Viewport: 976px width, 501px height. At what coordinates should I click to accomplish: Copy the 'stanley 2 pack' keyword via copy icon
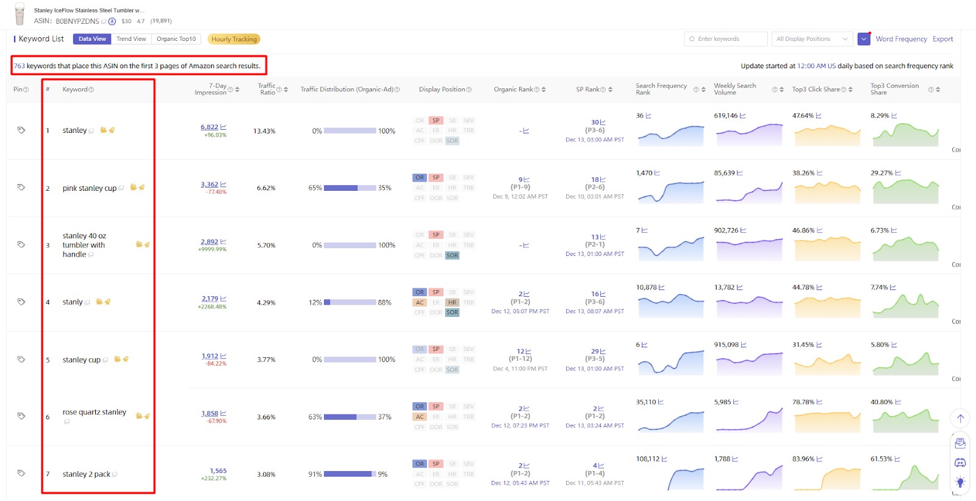tap(115, 474)
